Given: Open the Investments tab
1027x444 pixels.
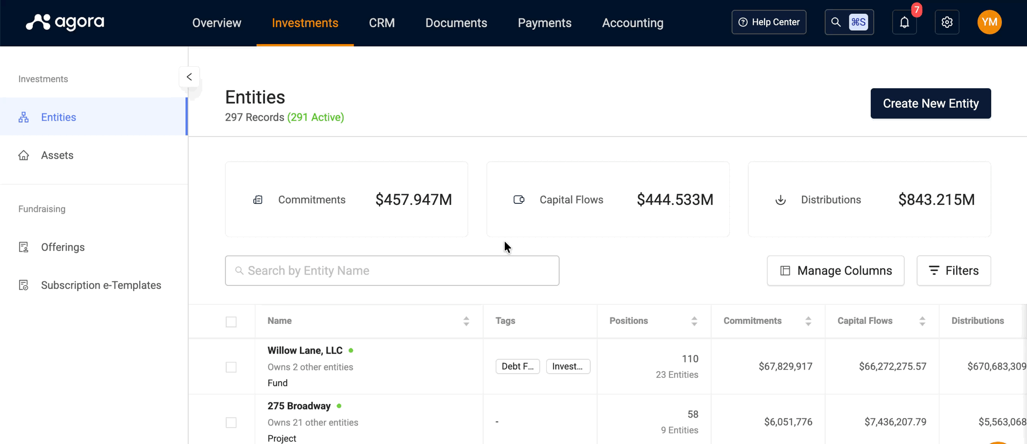Looking at the screenshot, I should coord(305,23).
